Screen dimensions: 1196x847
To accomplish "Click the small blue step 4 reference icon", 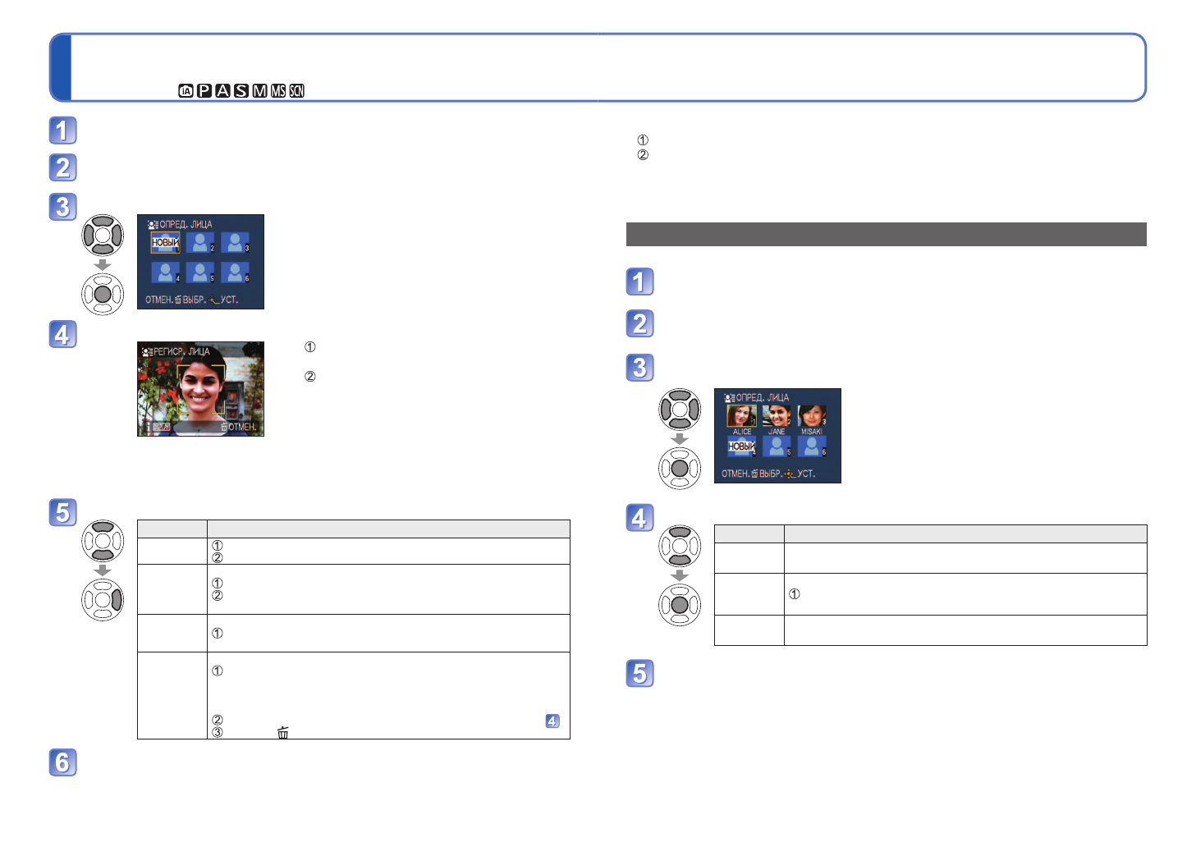I will tap(552, 721).
